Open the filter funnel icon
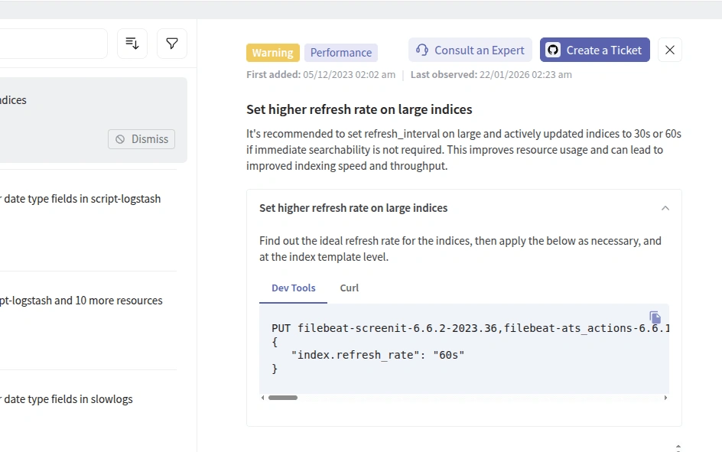The height and width of the screenshot is (452, 722). click(x=171, y=44)
